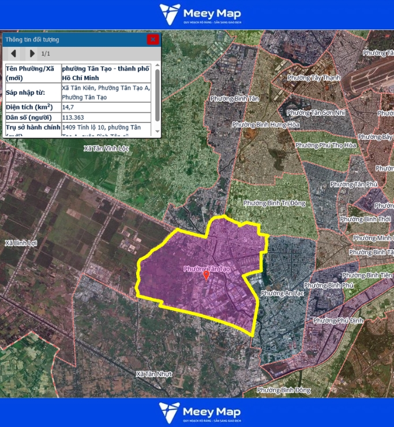394x427 pixels.
Task: Click the Phường Phú Định region label
Action: 340,320
